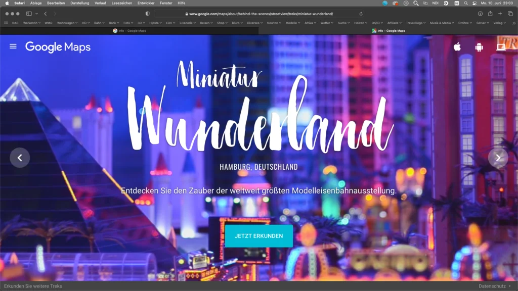Click the JETZT ERKUNDEN button
This screenshot has width=518, height=291.
point(258,236)
